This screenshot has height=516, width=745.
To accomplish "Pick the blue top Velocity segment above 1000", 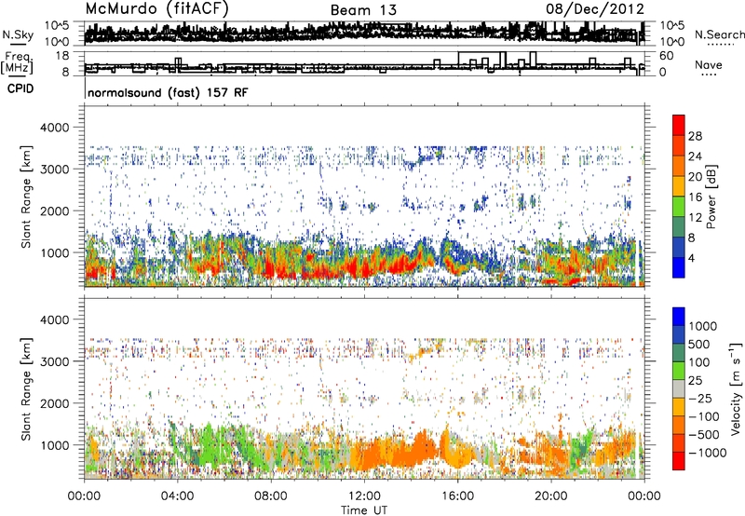I will coord(679,317).
